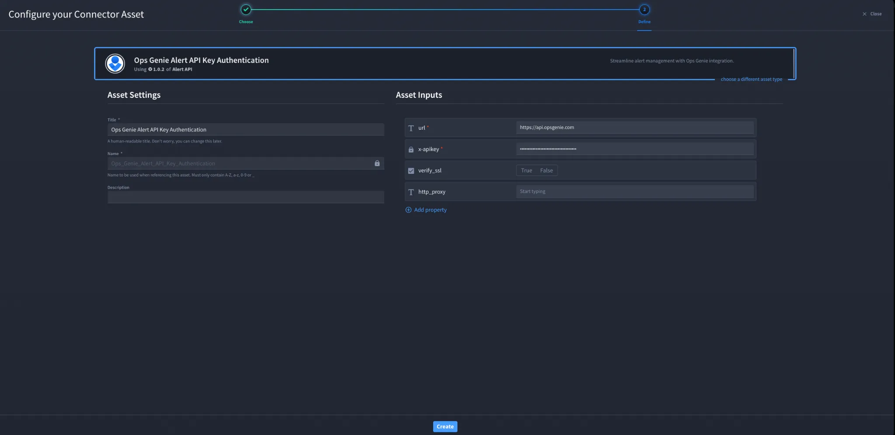Close the Connector Asset configuration
The height and width of the screenshot is (435, 895).
point(872,14)
